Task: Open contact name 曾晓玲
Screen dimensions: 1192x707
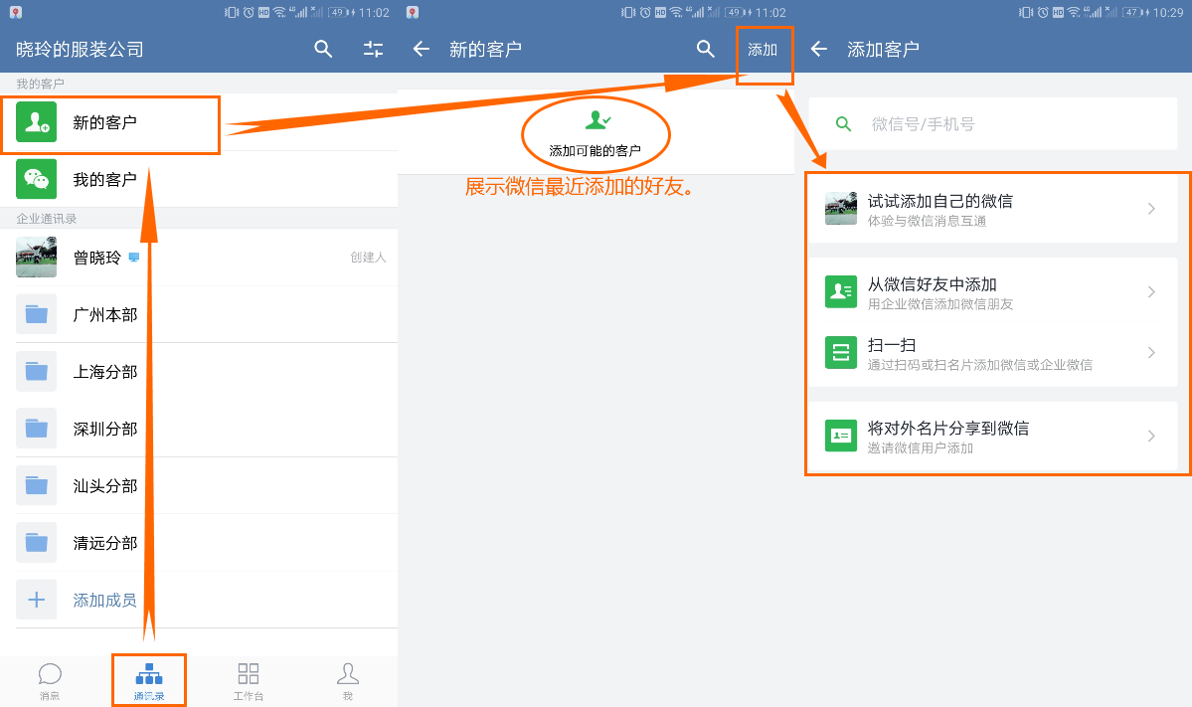Action: click(96, 258)
